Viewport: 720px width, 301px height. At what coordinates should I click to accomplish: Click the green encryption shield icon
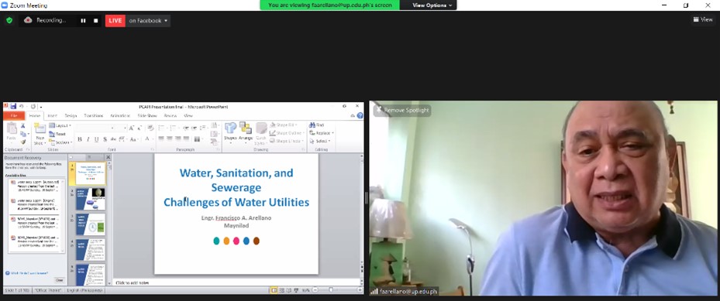(9, 20)
